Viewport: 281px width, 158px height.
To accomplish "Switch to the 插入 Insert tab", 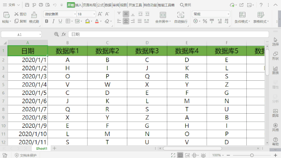I will (x=78, y=5).
